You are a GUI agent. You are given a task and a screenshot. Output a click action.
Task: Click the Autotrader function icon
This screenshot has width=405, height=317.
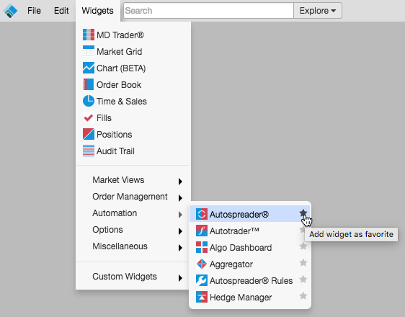coord(202,231)
